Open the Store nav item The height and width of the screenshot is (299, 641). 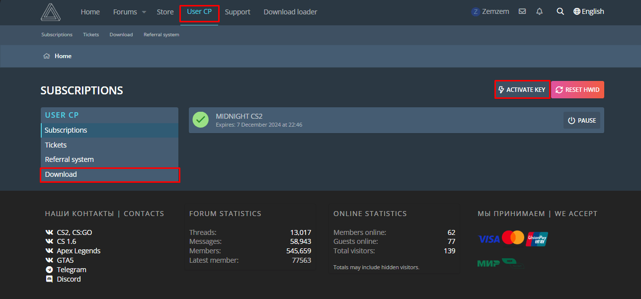coord(165,11)
